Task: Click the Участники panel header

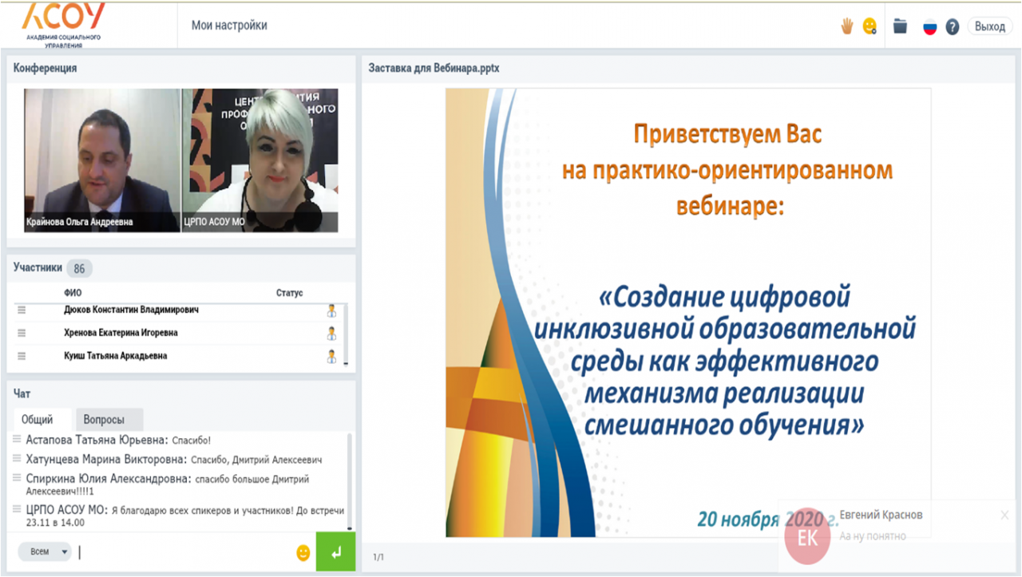Action: 38,267
